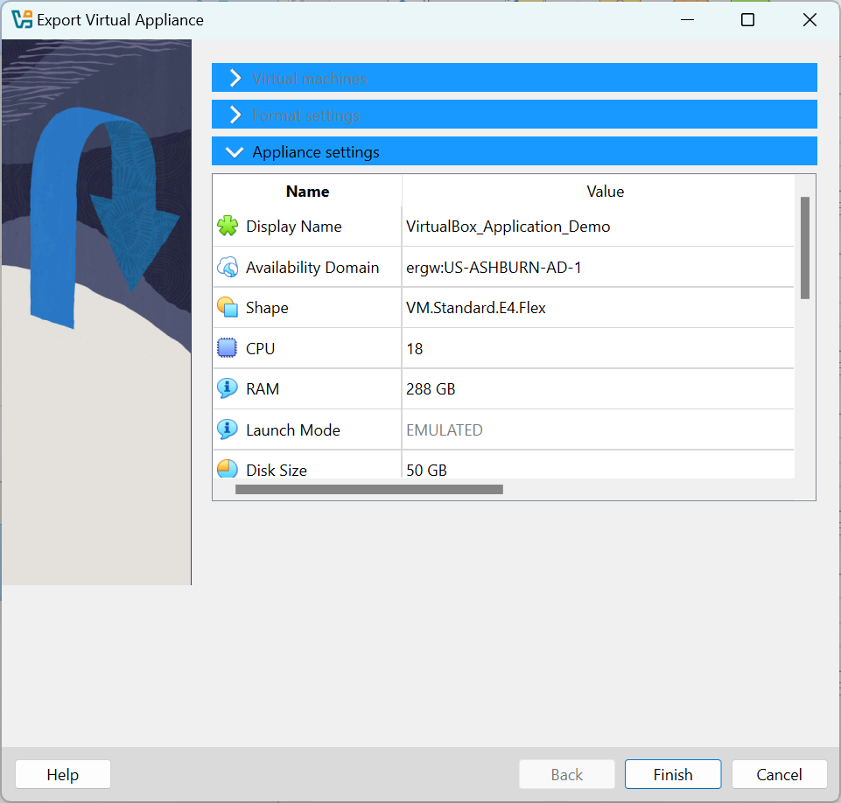Select the RAM row label
The height and width of the screenshot is (803, 841).
pyautogui.click(x=263, y=388)
